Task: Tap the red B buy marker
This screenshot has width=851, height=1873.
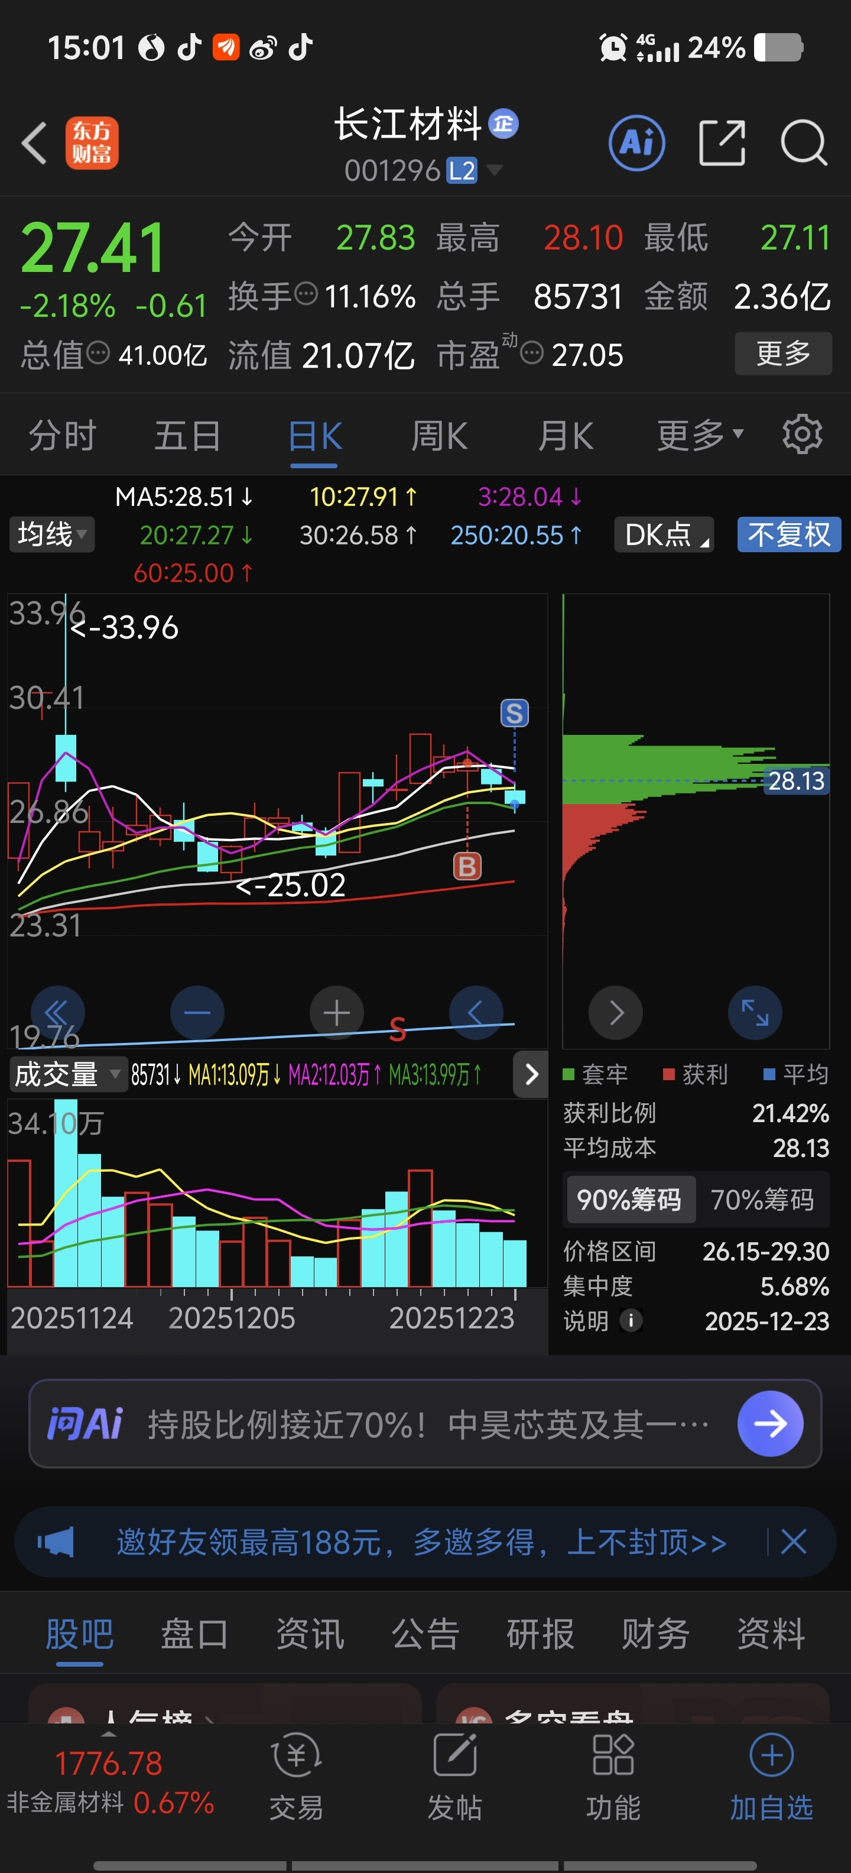Action: tap(467, 866)
